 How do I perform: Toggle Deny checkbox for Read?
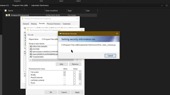(x=74, y=83)
